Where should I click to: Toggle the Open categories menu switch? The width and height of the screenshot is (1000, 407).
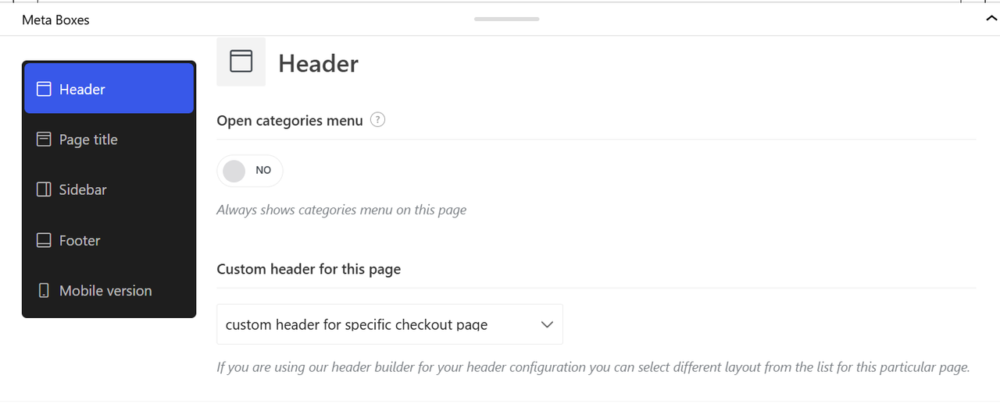point(250,171)
